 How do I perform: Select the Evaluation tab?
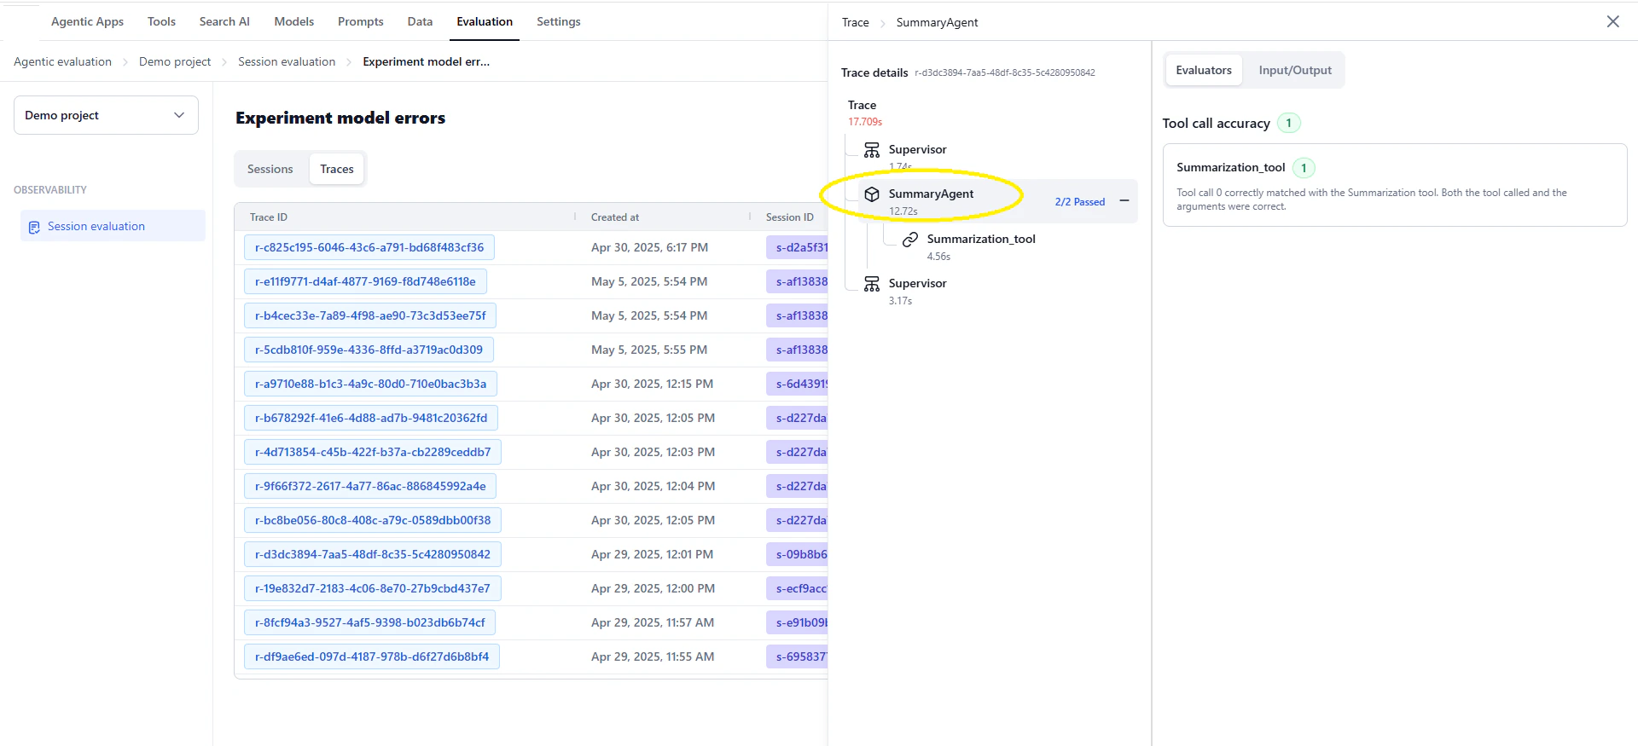tap(485, 21)
